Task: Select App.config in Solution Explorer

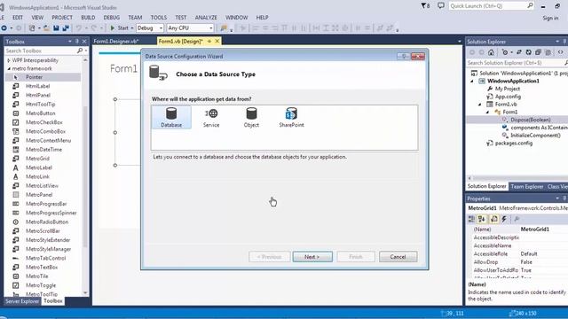Action: [508, 97]
